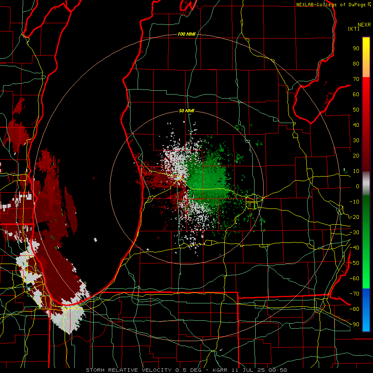Select the 50 NMI range ring label
Viewport: 373px width, 373px height.
[x=186, y=111]
